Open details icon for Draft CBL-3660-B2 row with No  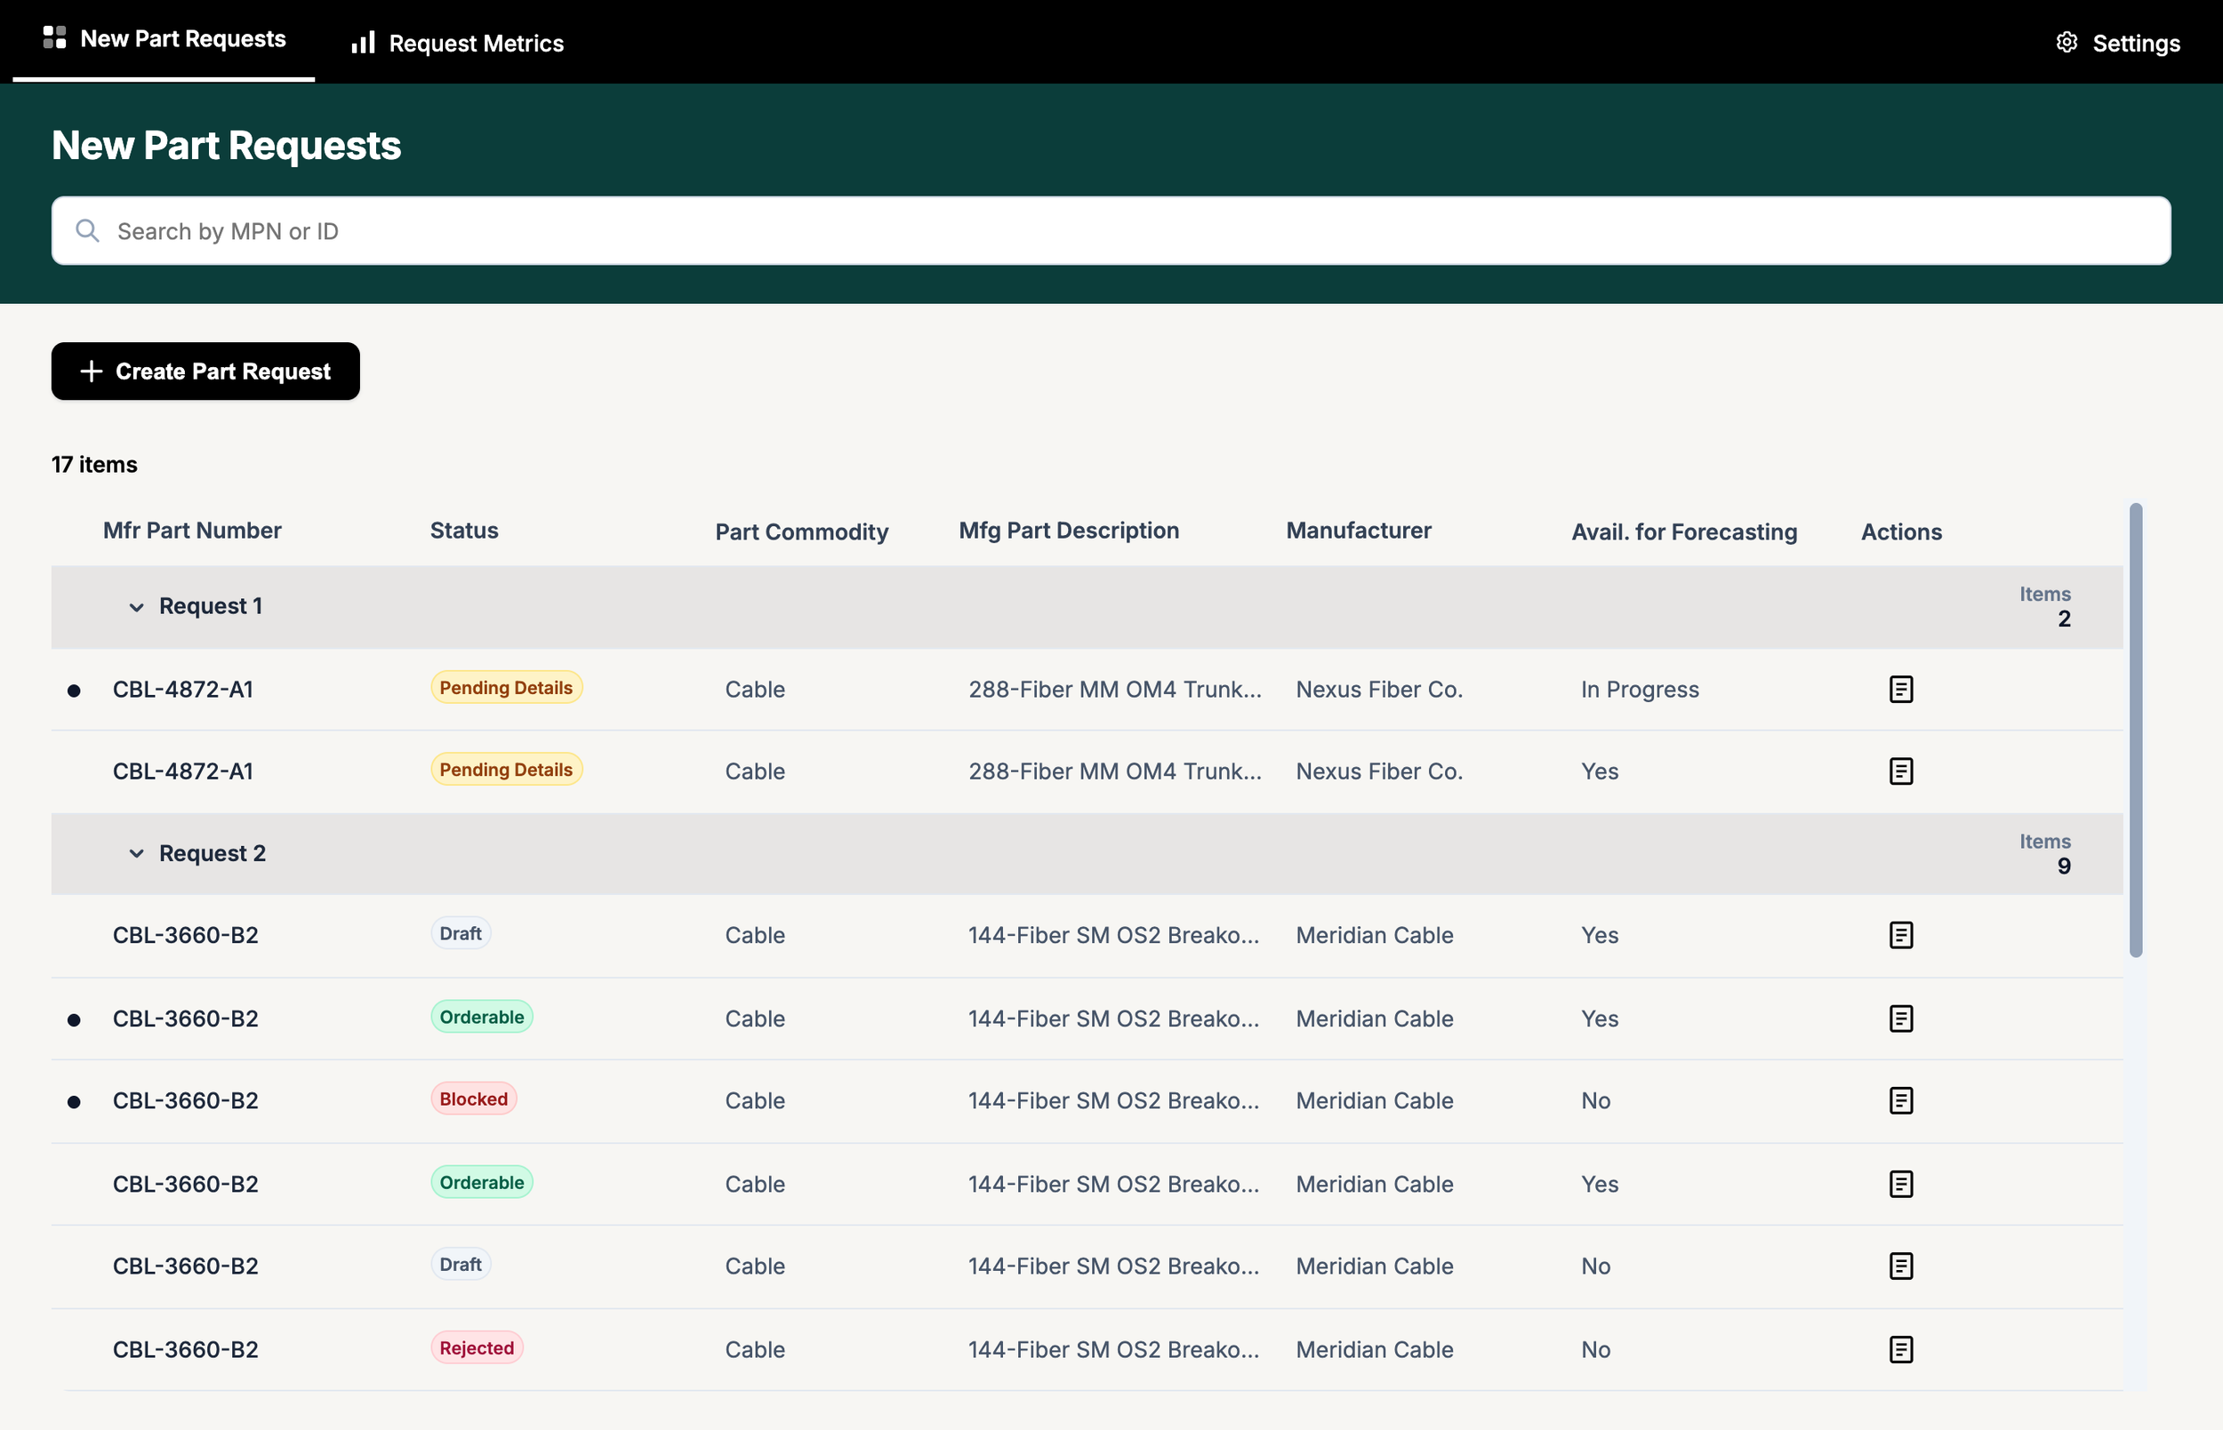(x=1900, y=1266)
